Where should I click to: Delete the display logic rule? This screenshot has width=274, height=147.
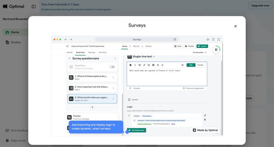point(205,120)
